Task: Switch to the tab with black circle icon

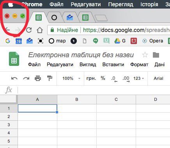Action: click(x=54, y=18)
